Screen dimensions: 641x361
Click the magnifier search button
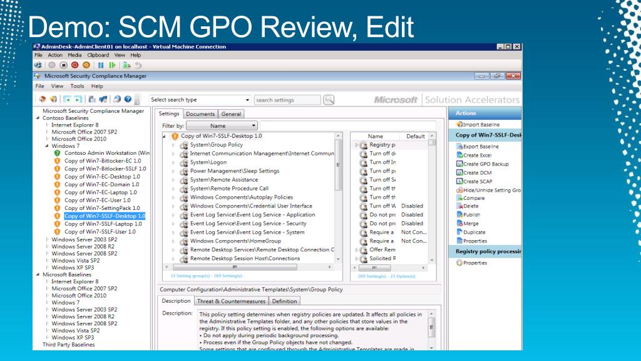(x=329, y=100)
